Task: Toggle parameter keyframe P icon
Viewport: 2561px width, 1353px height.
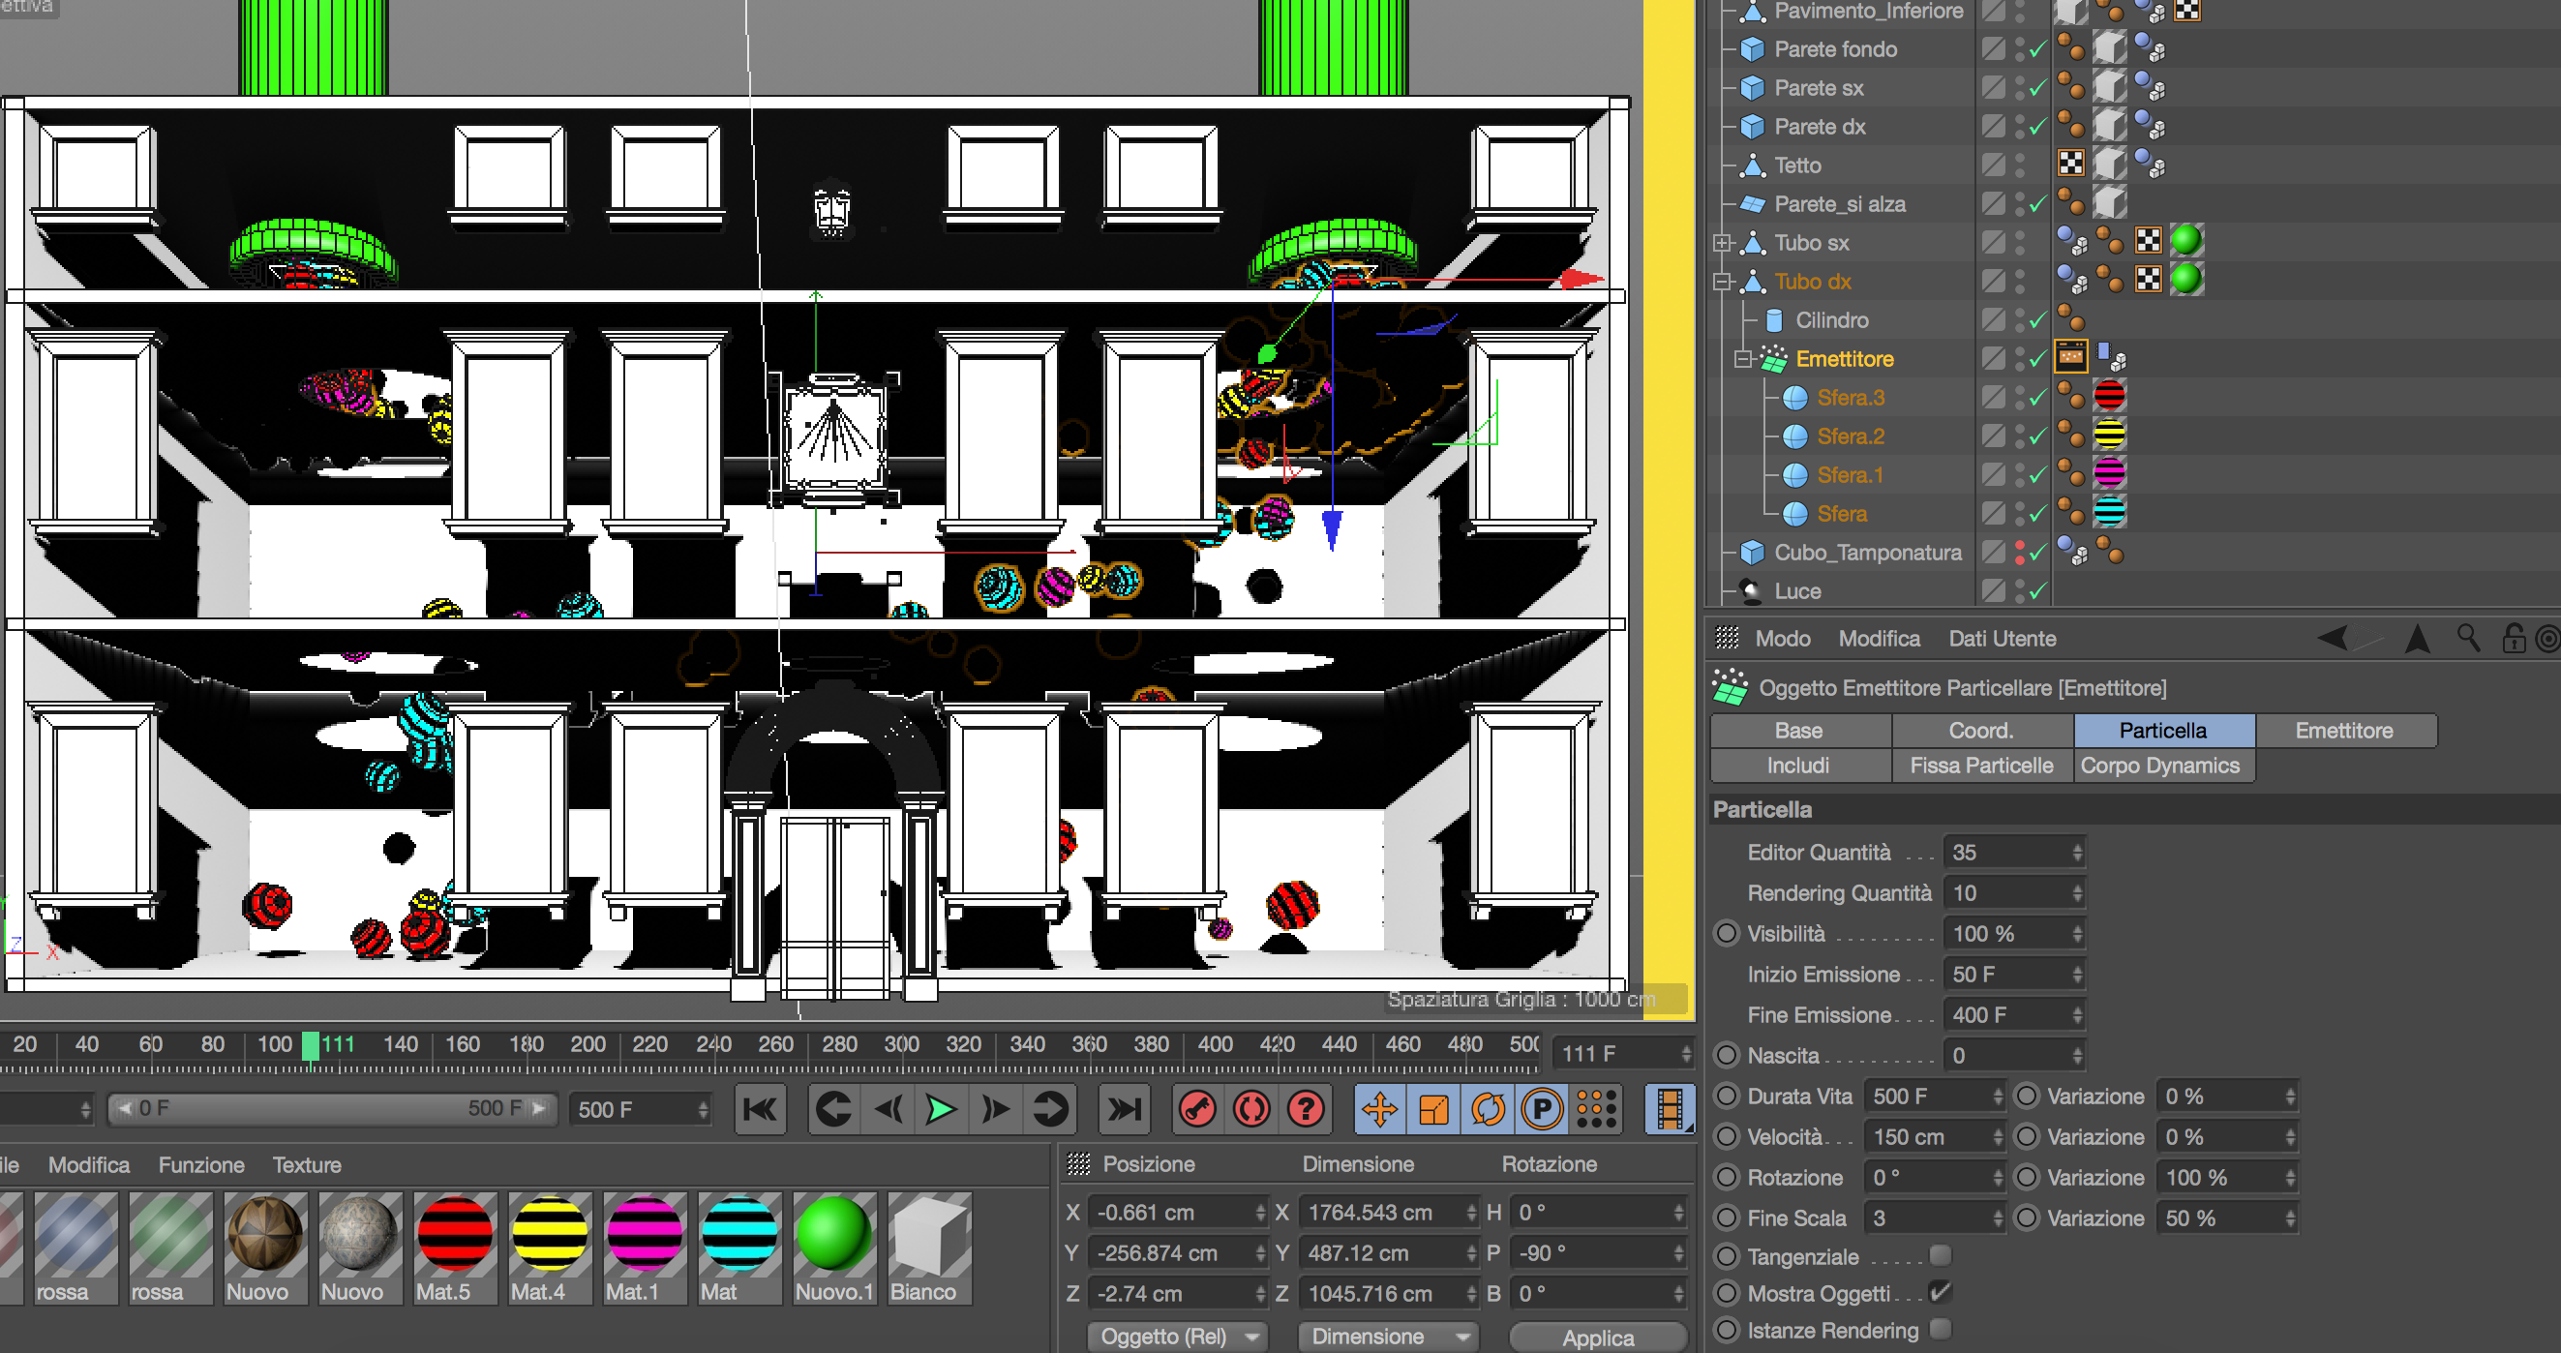Action: coord(1542,1108)
